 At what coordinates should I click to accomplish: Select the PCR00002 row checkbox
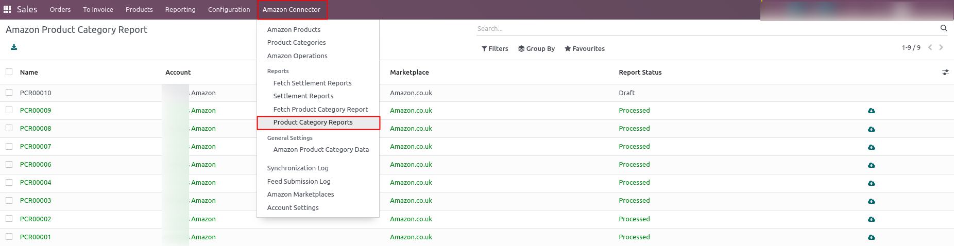click(9, 219)
